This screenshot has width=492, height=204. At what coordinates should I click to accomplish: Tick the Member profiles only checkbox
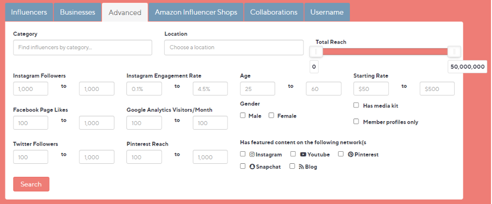[x=356, y=122]
